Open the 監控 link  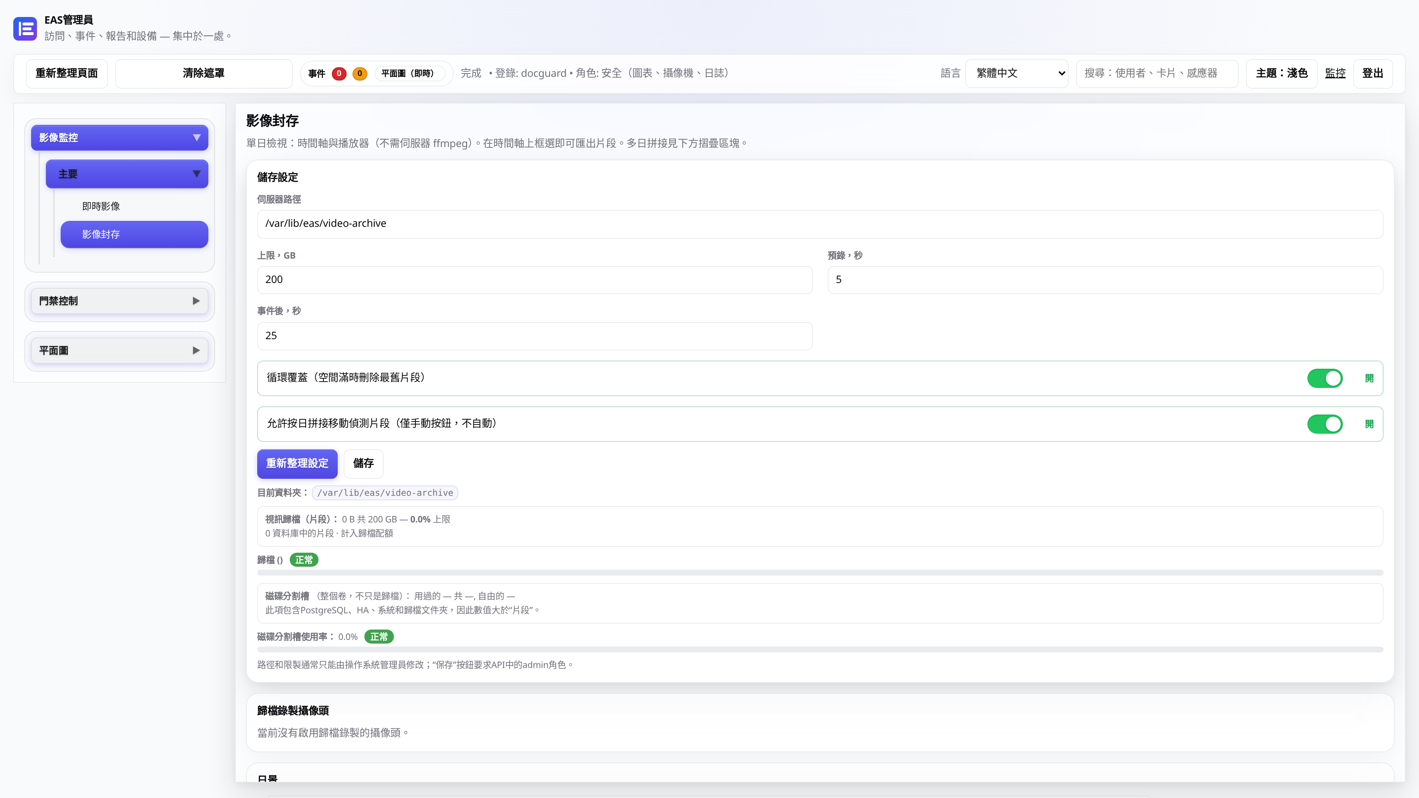(1335, 73)
